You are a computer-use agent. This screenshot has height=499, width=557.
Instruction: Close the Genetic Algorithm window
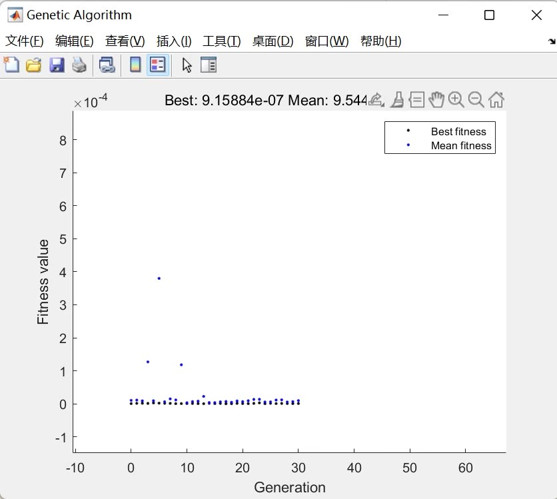click(536, 15)
